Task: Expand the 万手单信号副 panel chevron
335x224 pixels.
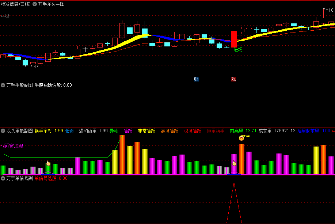Action: [x=3, y=178]
